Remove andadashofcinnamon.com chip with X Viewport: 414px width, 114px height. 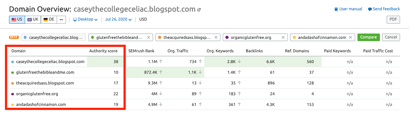point(350,37)
